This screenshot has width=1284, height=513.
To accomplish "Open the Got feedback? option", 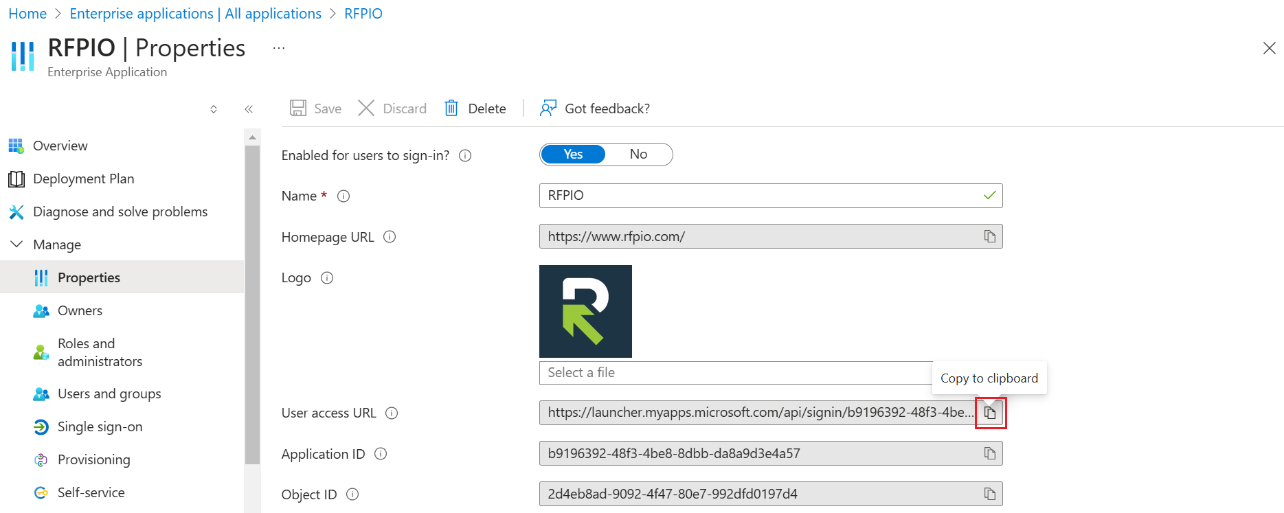I will 595,109.
